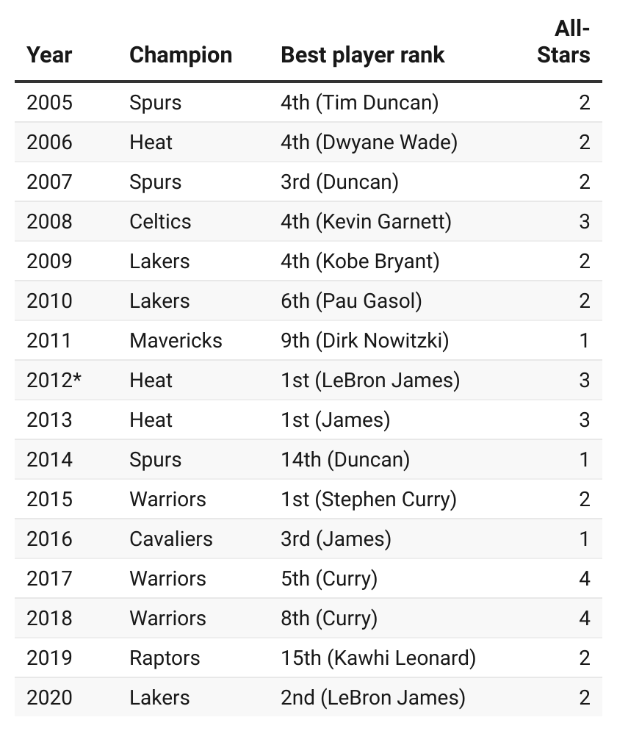Image resolution: width=617 pixels, height=731 pixels.
Task: Select the 4th (Dwyane Wade) cell
Action: [x=369, y=142]
